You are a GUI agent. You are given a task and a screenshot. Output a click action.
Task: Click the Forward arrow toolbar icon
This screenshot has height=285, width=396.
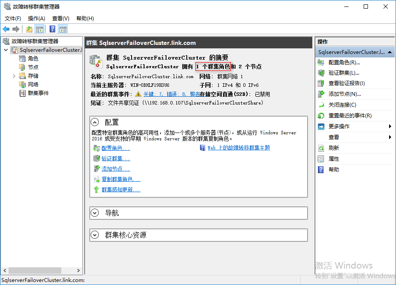(x=16, y=29)
